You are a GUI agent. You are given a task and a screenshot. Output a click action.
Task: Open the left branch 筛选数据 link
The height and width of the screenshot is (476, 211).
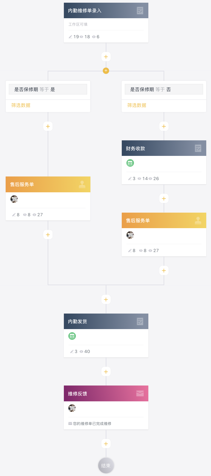pyautogui.click(x=21, y=105)
